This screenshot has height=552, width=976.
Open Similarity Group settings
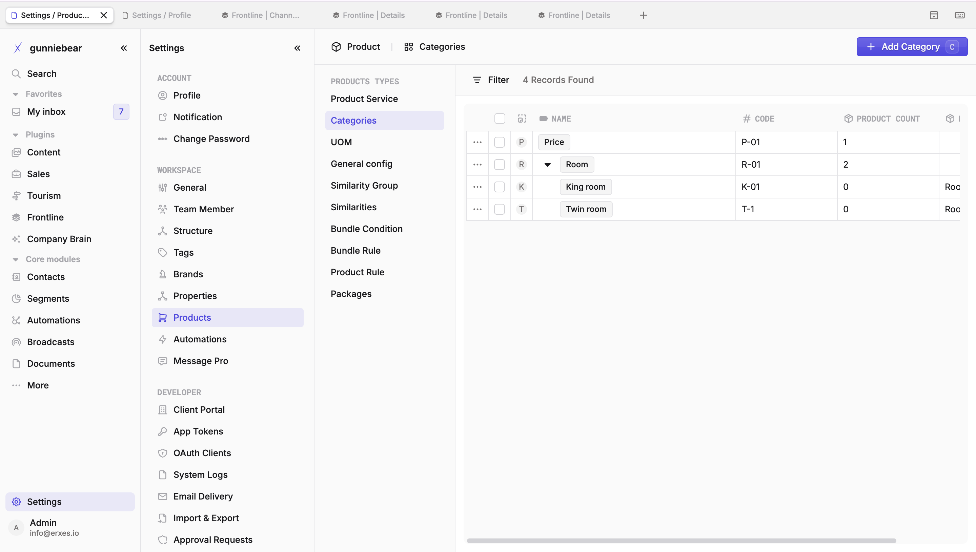[384, 185]
